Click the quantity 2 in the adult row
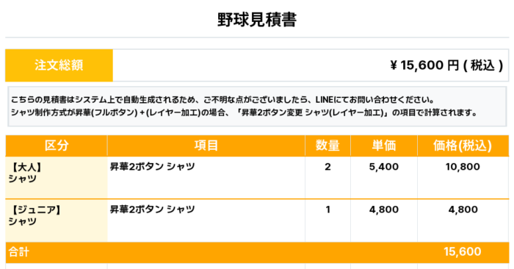The width and height of the screenshot is (514, 269). coord(327,167)
